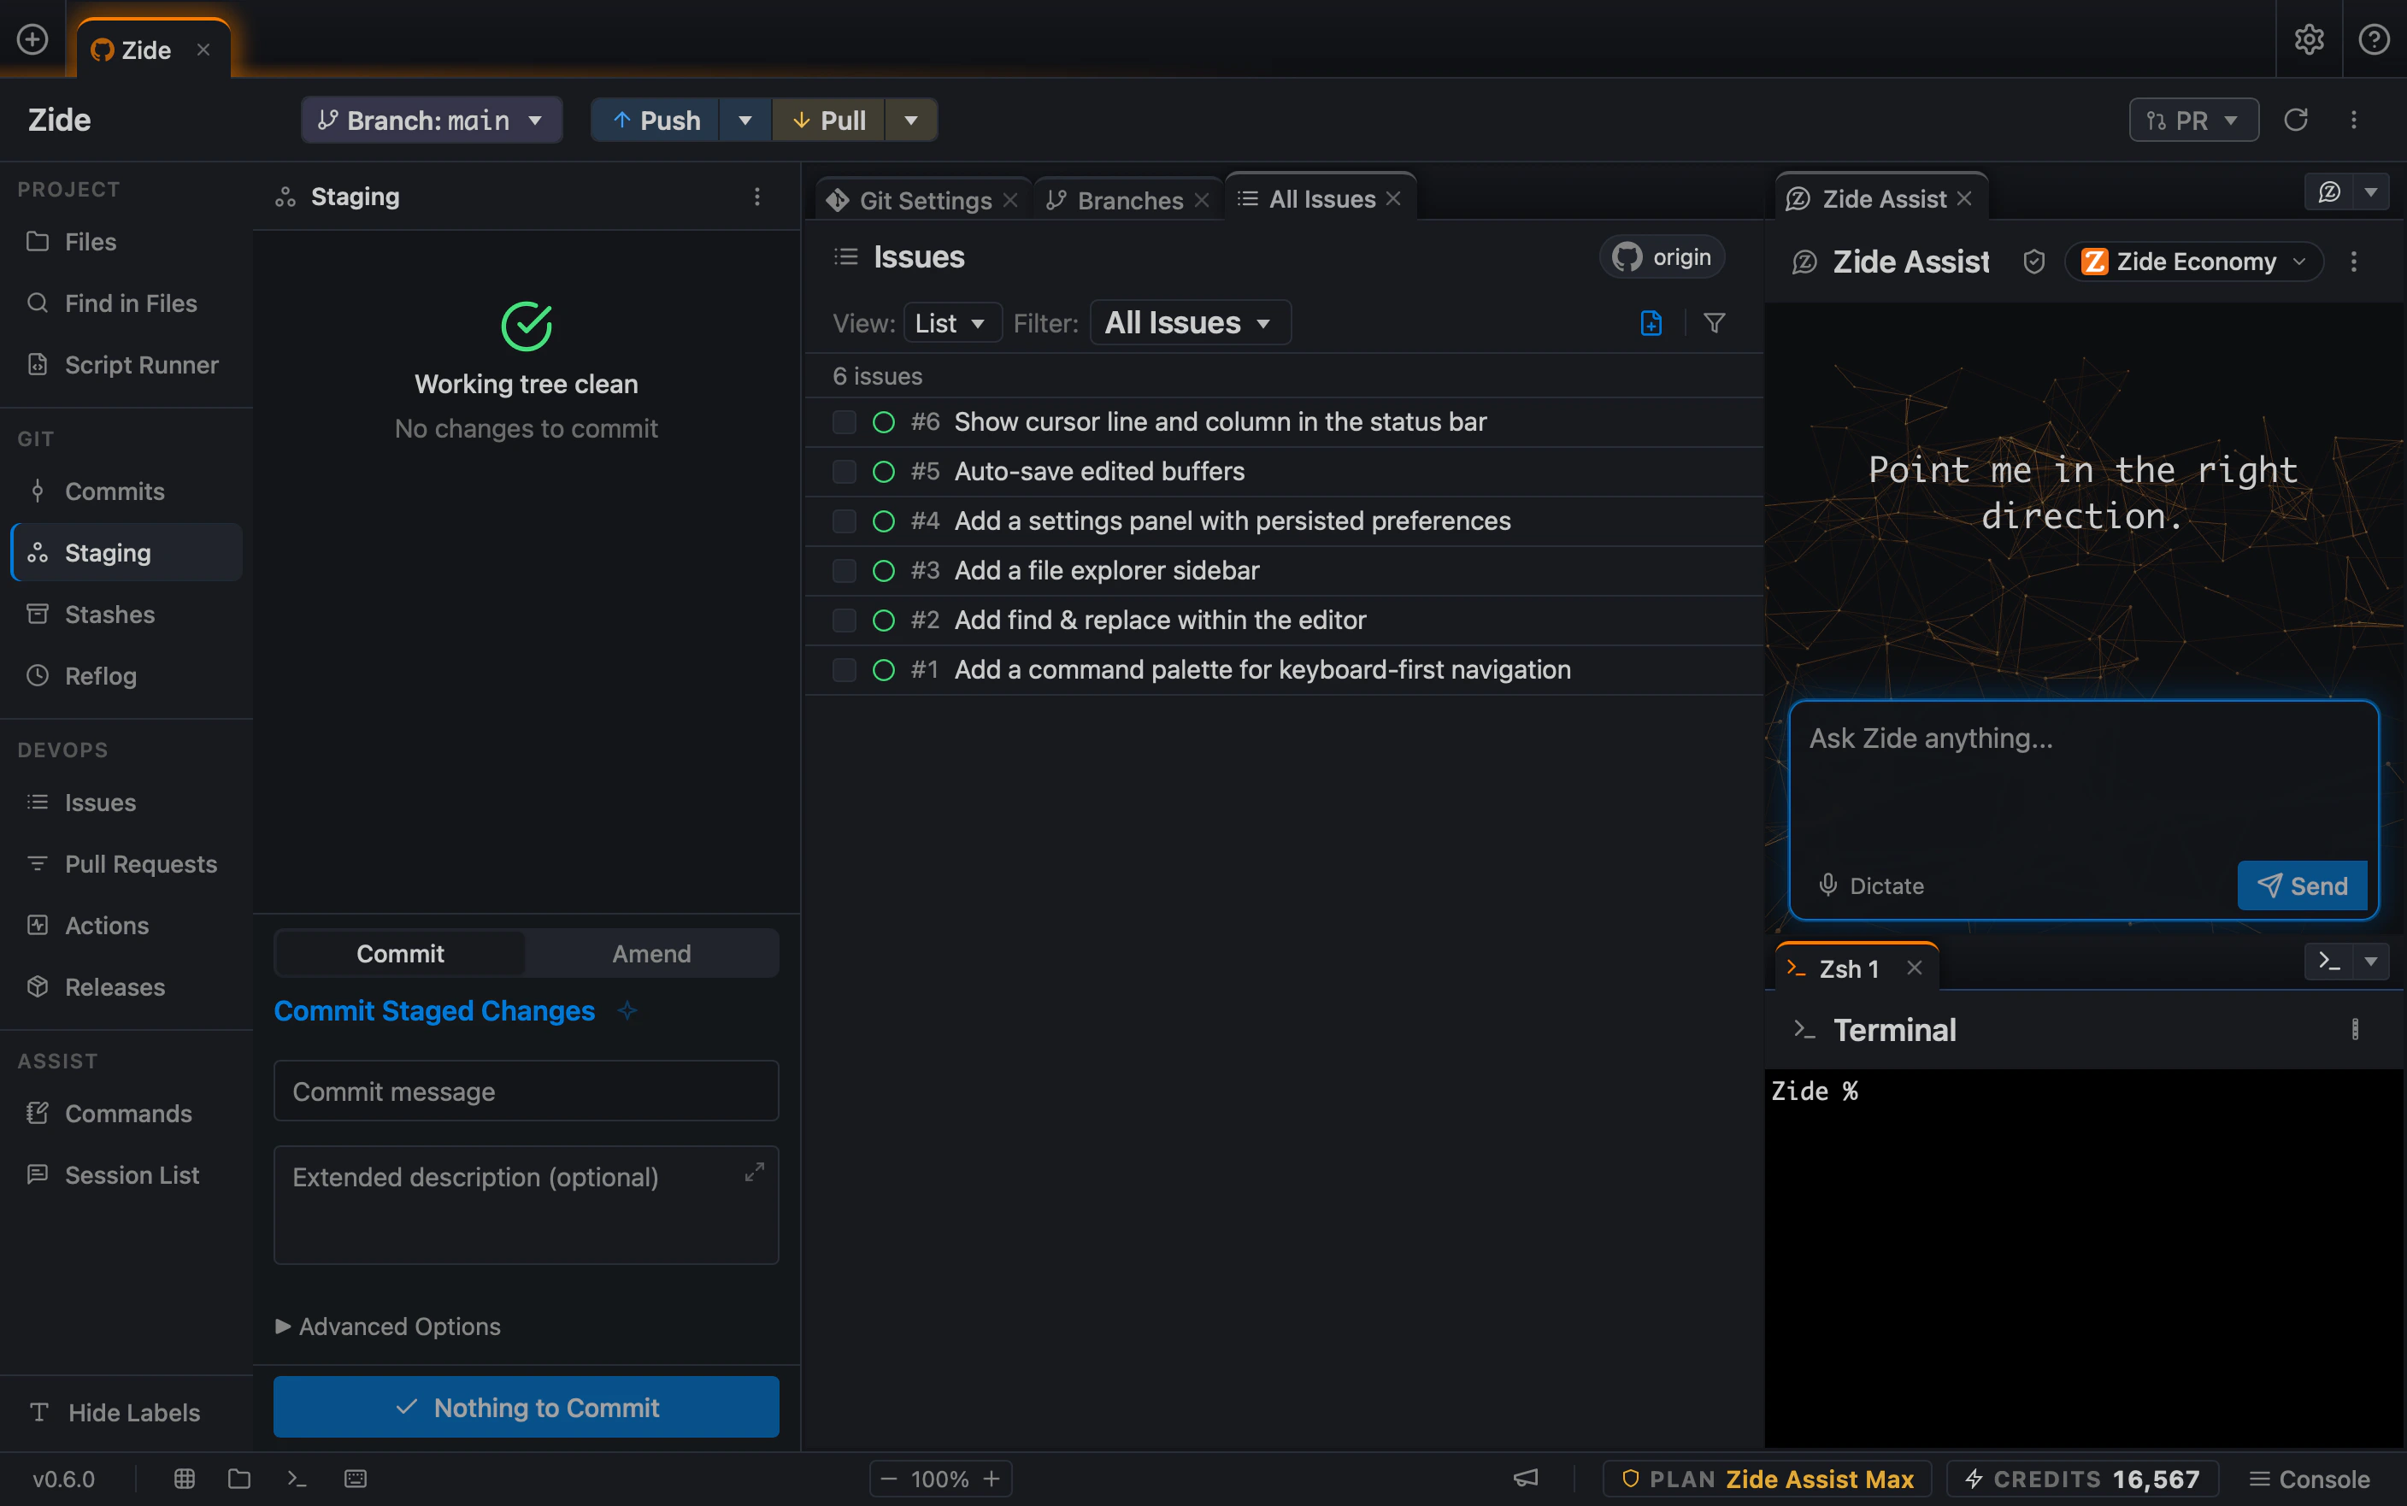Click the megaphone announcements icon in status bar
This screenshot has width=2407, height=1506.
coord(1526,1478)
